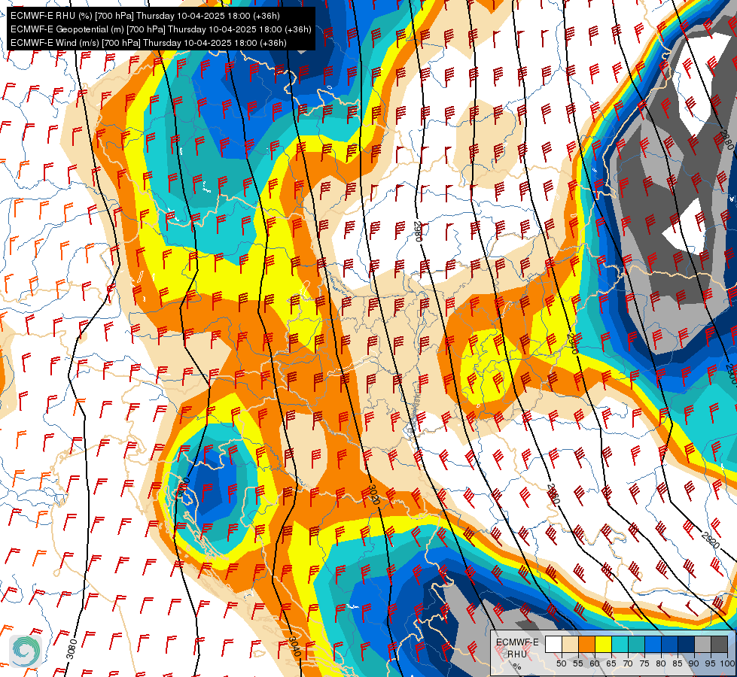
Task: Click the '3080' geopotential contour label
Action: [72, 649]
